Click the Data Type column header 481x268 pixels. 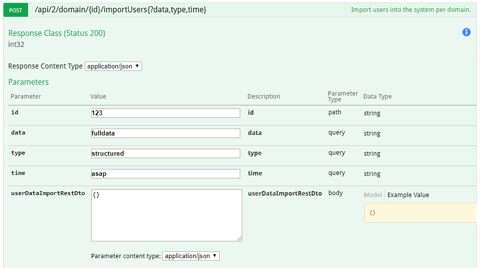(377, 96)
